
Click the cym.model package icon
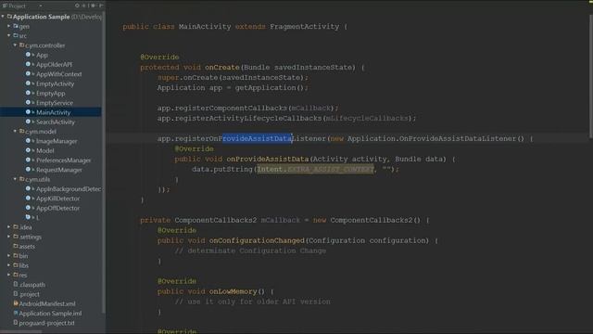click(x=22, y=131)
